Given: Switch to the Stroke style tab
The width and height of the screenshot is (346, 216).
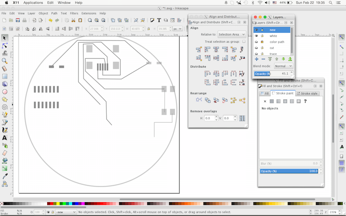Looking at the screenshot, I should click(307, 93).
